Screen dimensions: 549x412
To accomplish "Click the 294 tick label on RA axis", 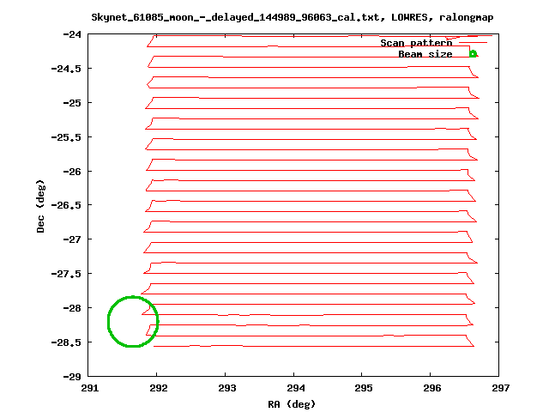I will point(294,388).
